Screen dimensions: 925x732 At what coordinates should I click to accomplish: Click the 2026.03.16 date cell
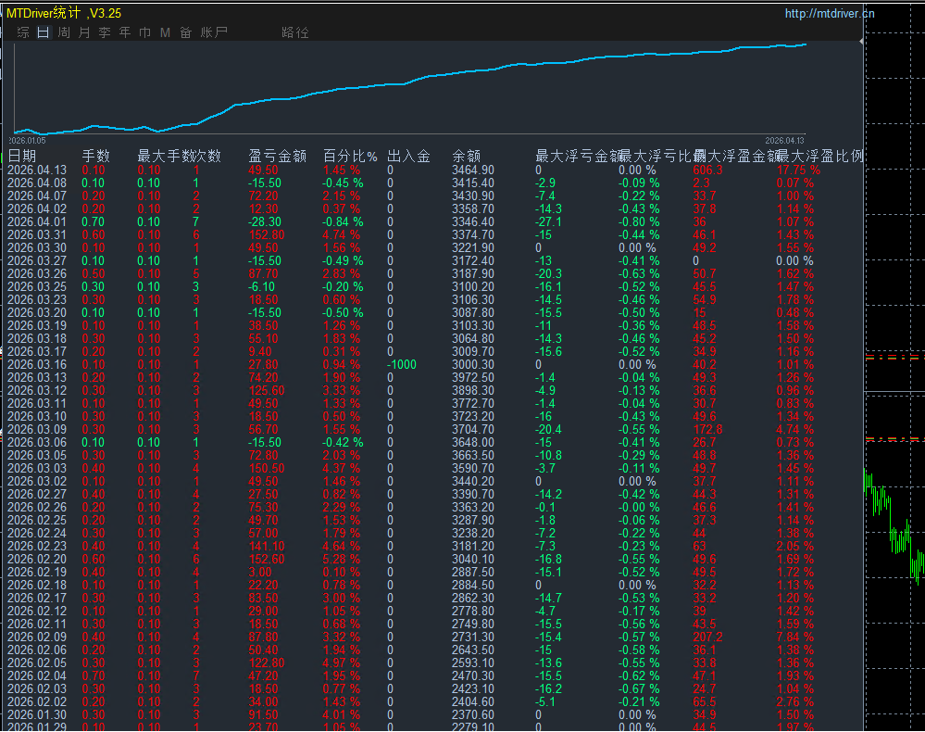pos(37,365)
